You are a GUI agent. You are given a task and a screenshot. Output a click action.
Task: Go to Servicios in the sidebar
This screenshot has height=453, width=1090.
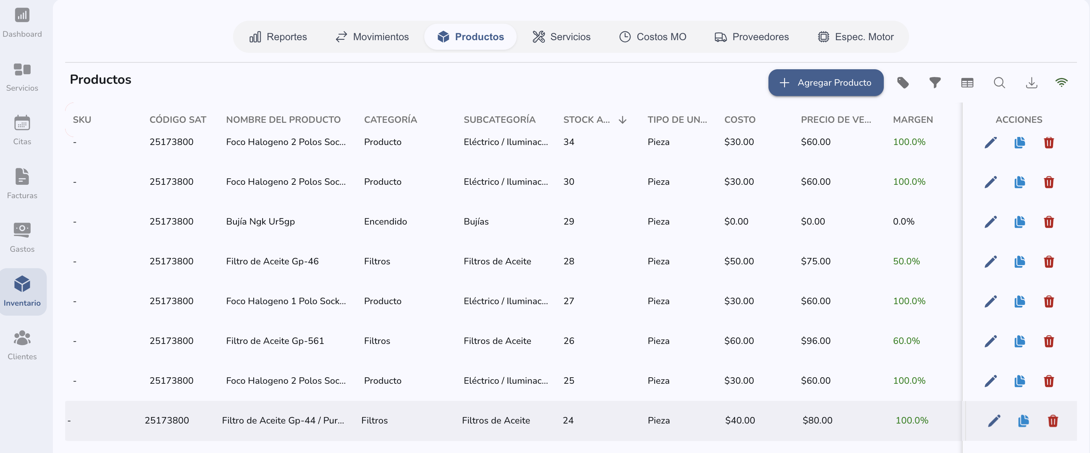coord(22,77)
